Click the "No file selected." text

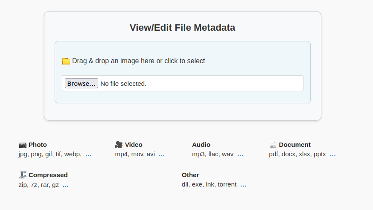point(123,84)
